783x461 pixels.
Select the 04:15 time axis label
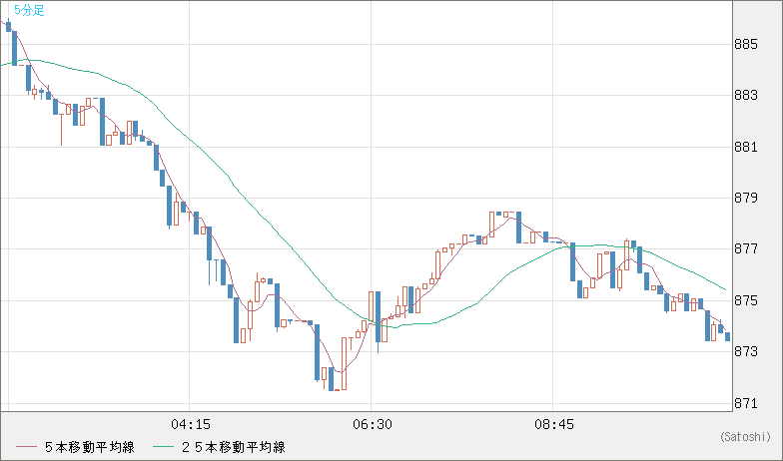tap(189, 424)
